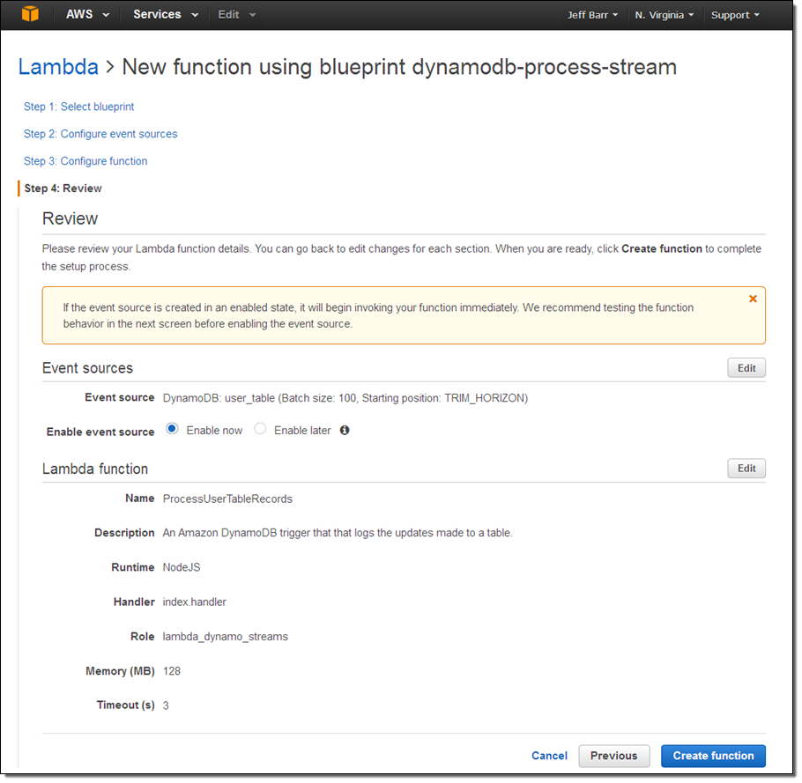Open the Jeff Barr account menu
Image resolution: width=802 pixels, height=783 pixels.
(592, 15)
